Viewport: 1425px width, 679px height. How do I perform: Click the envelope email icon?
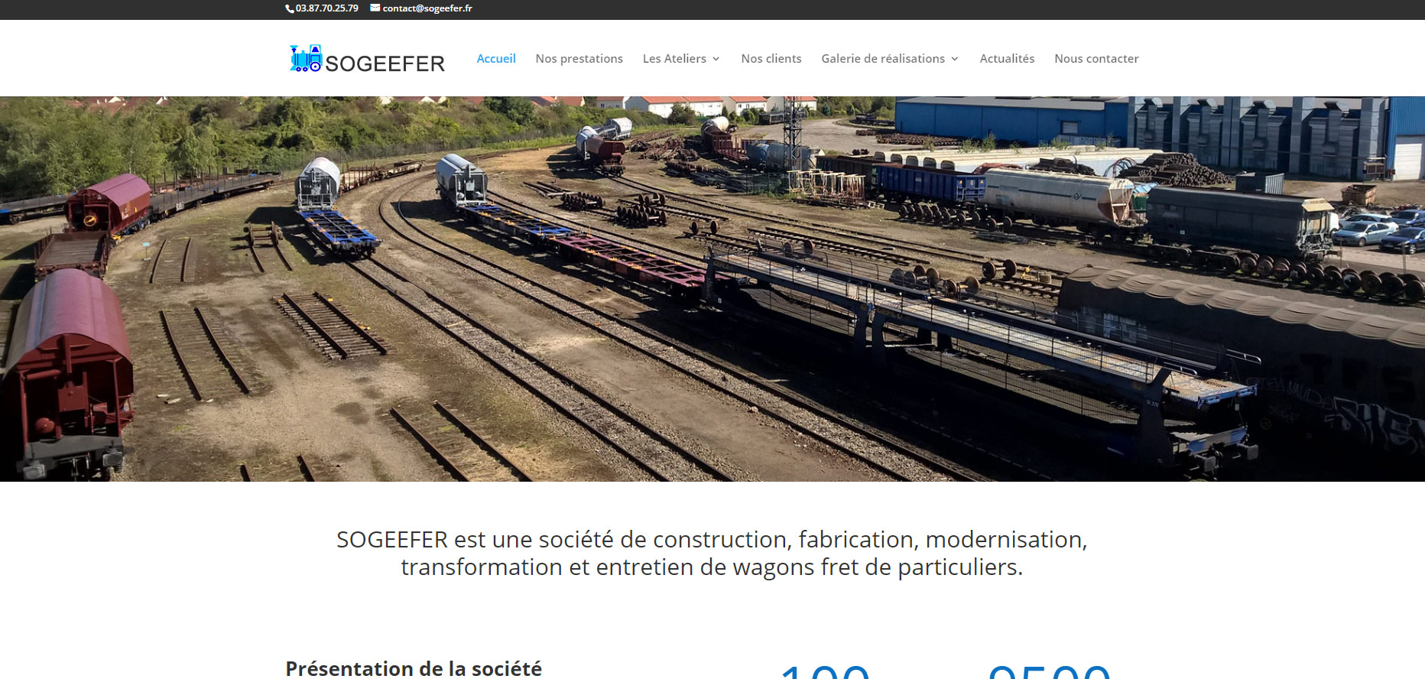375,8
